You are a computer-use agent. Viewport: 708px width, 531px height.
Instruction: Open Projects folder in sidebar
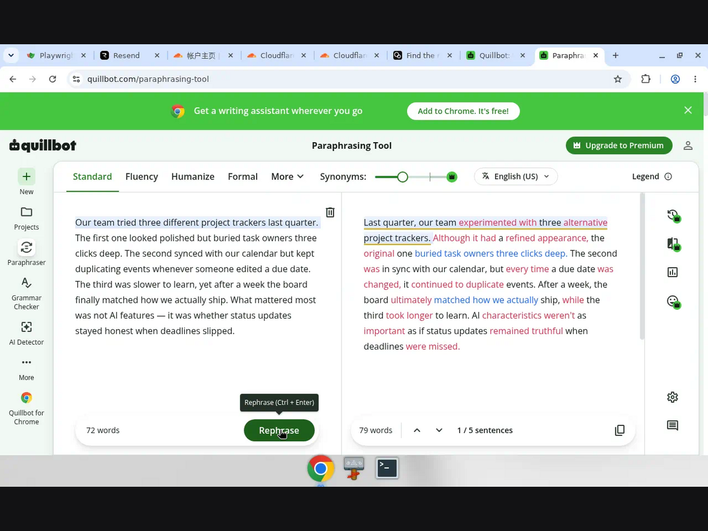26,212
